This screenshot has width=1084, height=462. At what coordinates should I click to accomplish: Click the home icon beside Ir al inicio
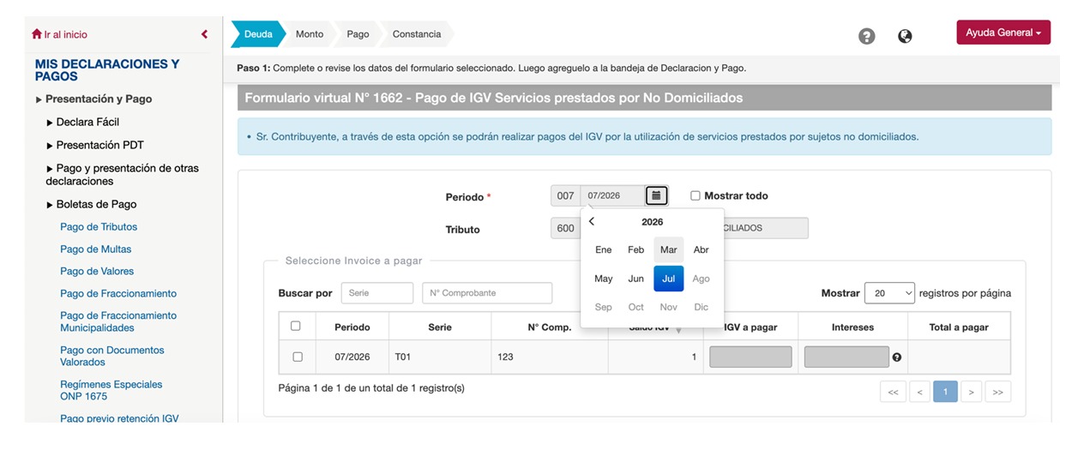pyautogui.click(x=36, y=34)
